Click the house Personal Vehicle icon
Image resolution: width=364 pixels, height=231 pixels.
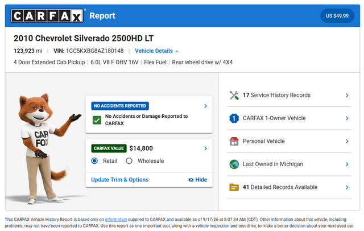(234, 141)
